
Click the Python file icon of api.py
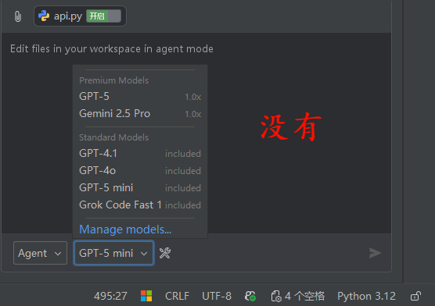44,16
